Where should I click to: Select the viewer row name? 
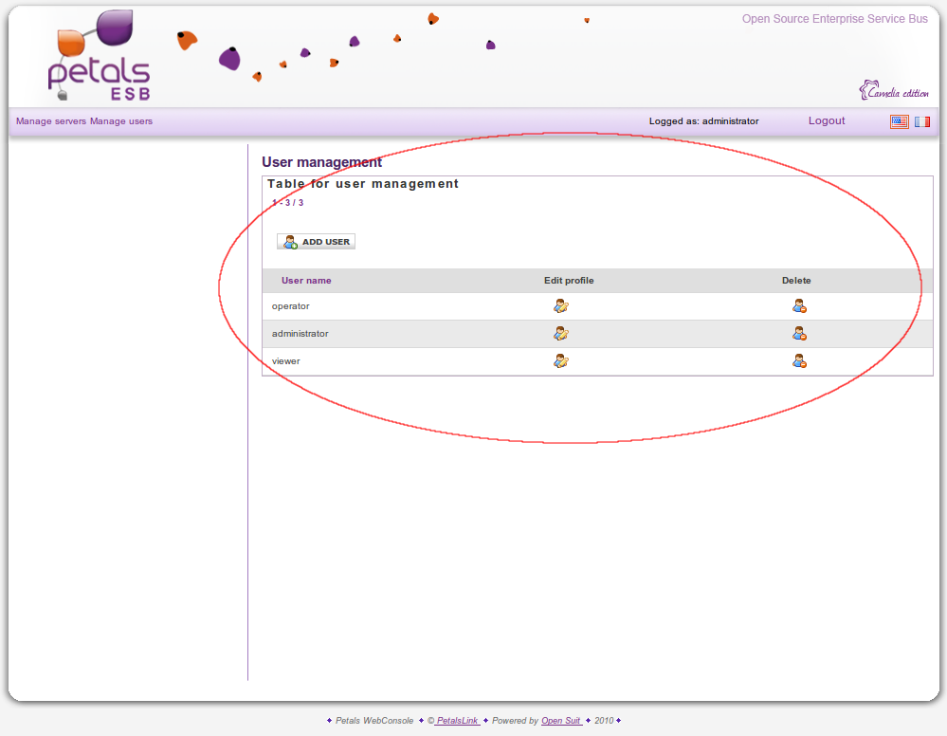286,361
